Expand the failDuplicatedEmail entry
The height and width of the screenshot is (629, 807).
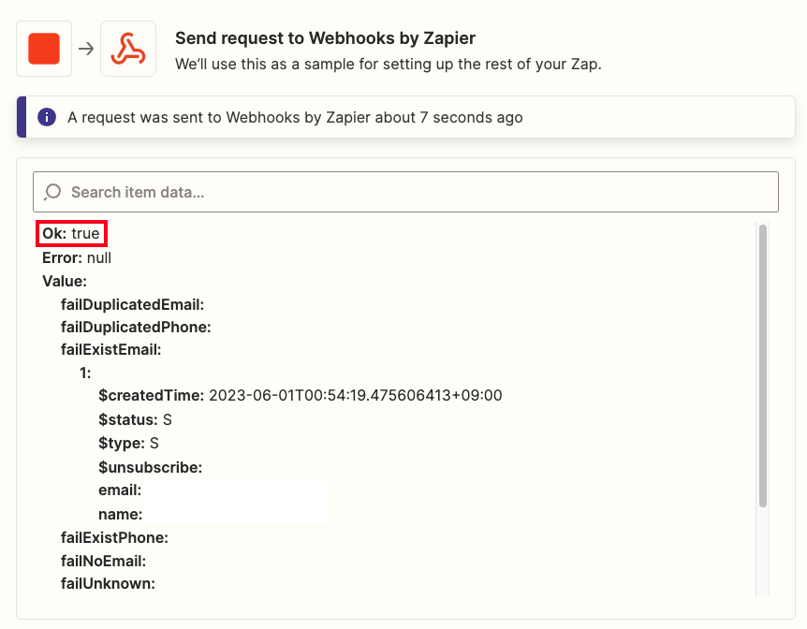tap(132, 305)
